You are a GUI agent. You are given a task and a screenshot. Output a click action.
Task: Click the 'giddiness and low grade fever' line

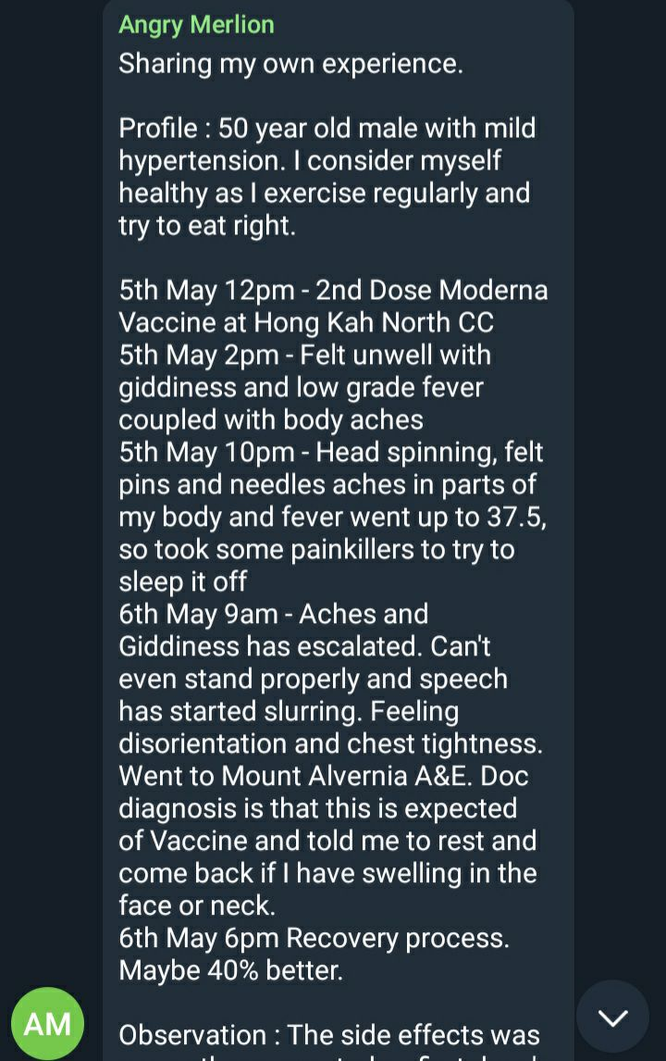point(301,388)
